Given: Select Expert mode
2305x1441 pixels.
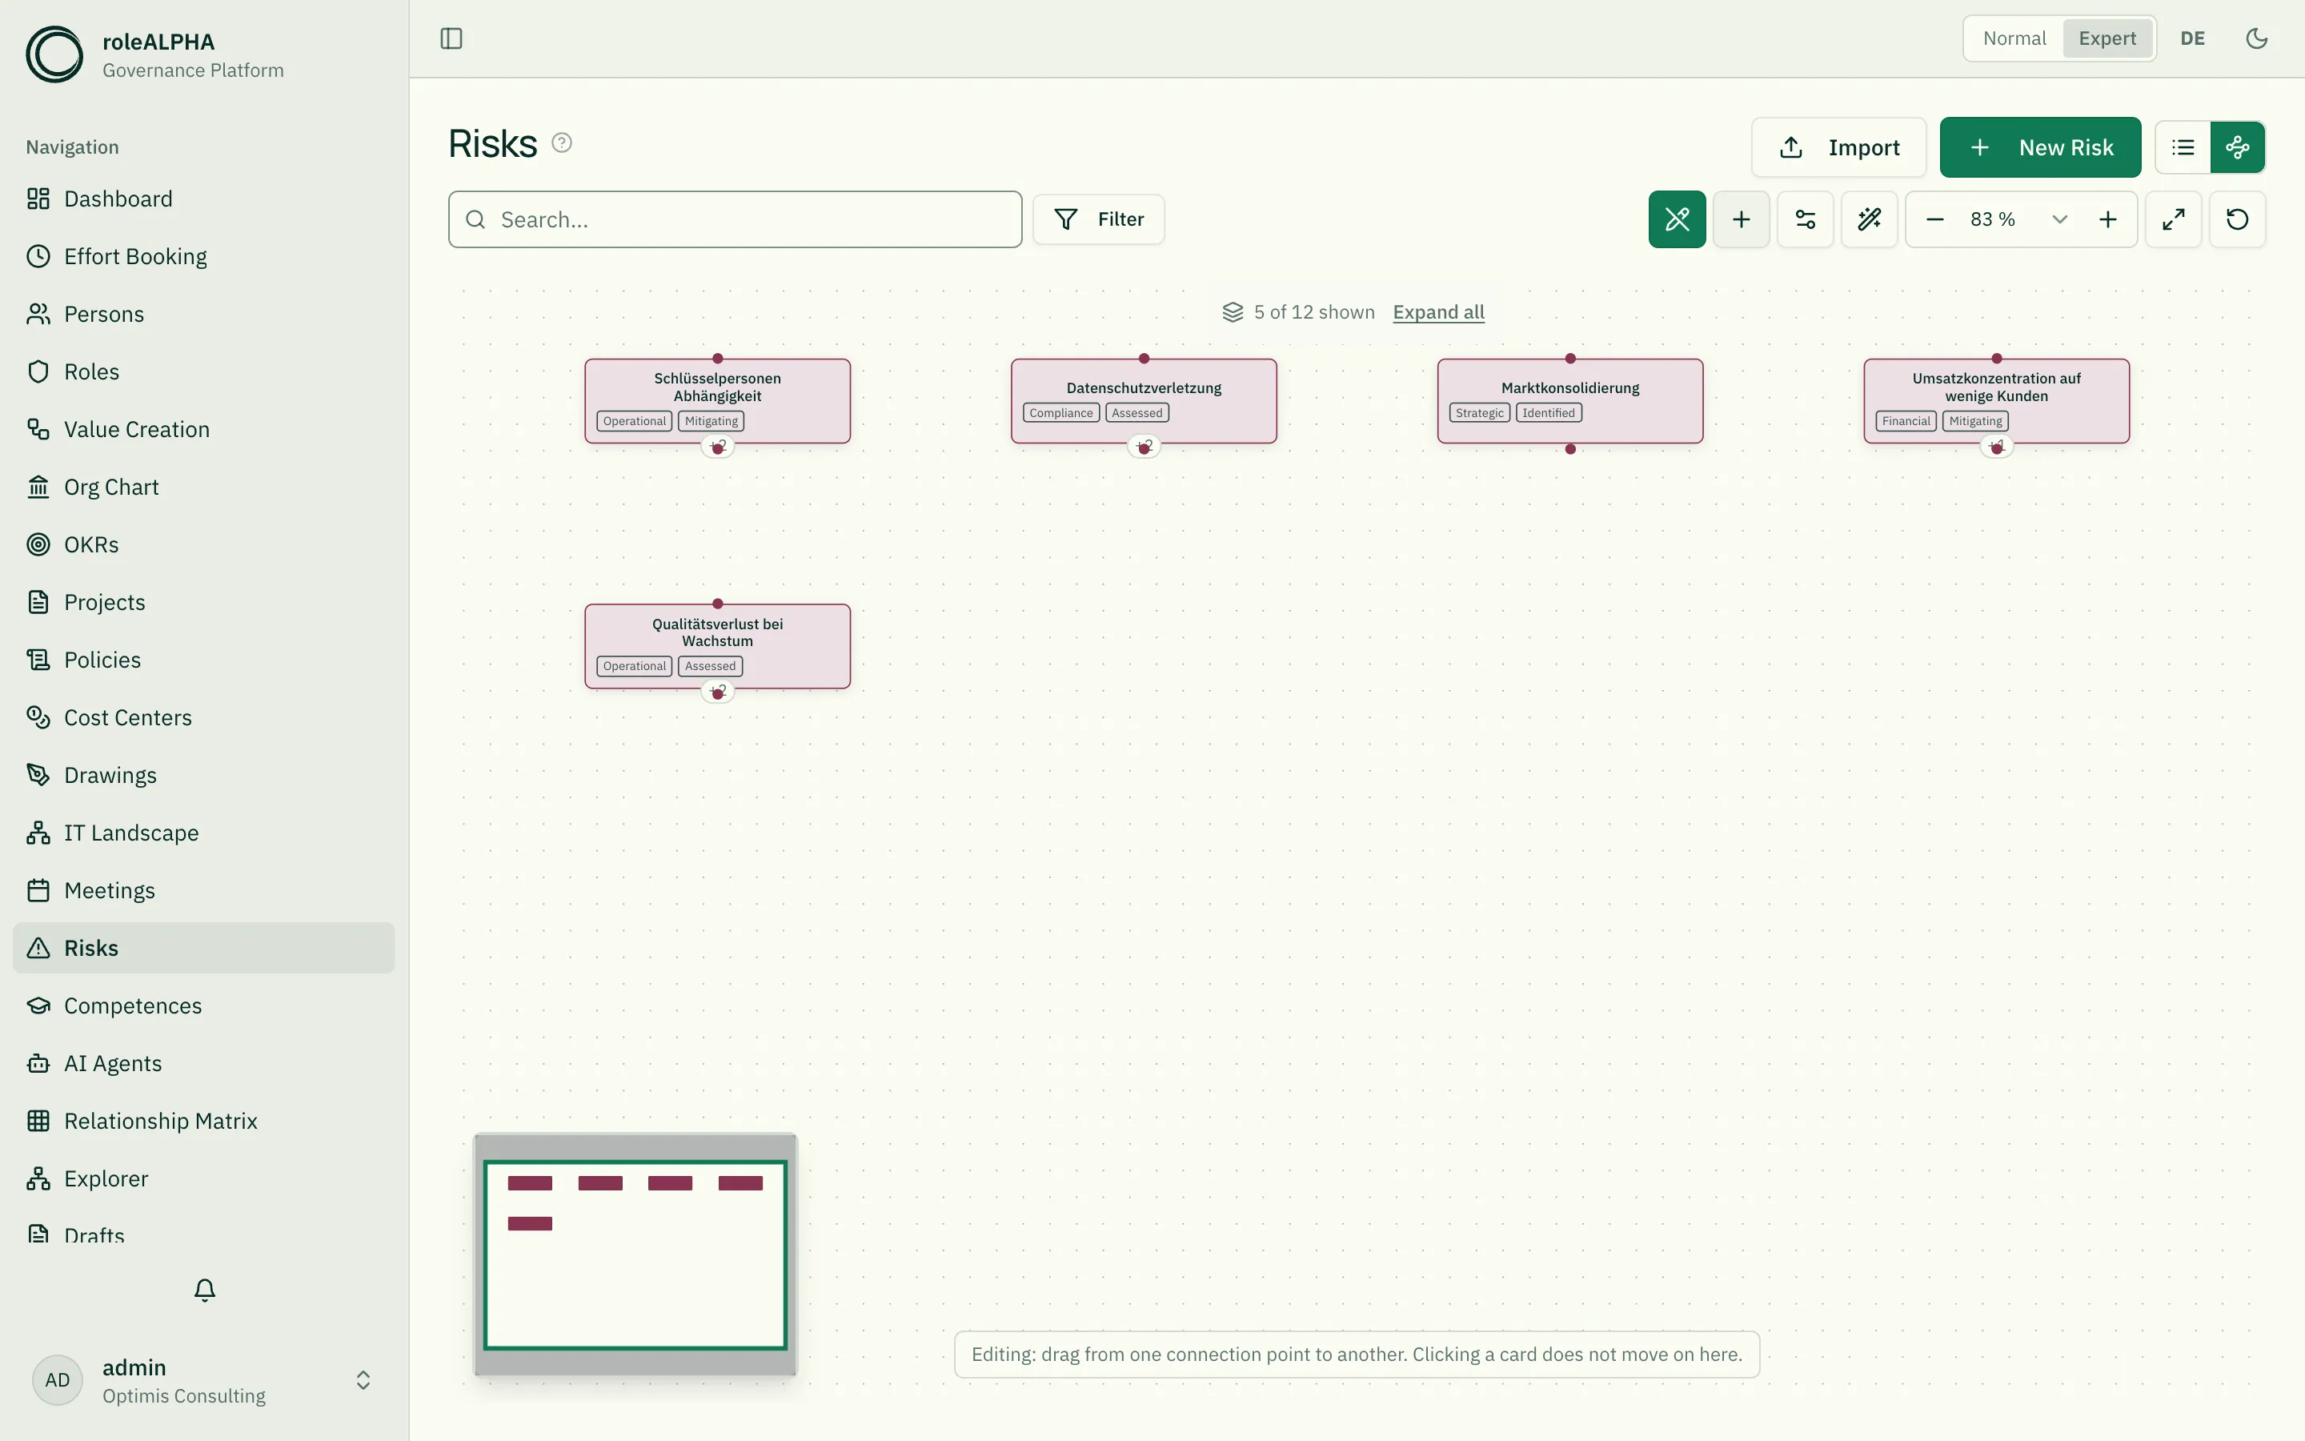Looking at the screenshot, I should click(x=2107, y=38).
